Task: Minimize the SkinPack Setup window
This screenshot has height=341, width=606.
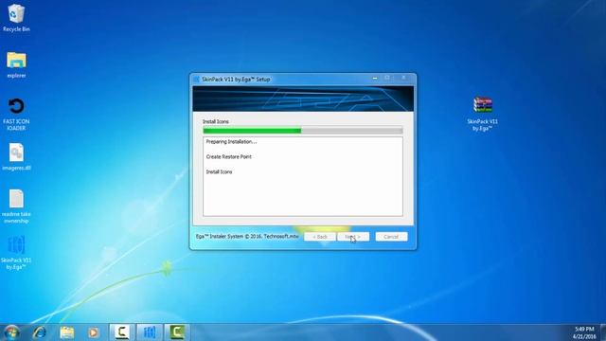Action: coord(375,78)
